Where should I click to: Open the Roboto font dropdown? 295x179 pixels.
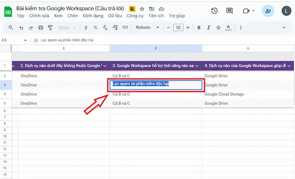click(x=147, y=28)
